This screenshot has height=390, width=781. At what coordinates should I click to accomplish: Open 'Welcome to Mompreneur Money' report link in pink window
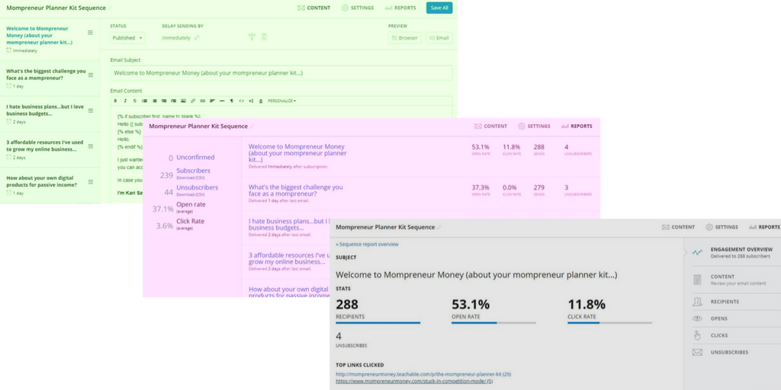point(297,153)
